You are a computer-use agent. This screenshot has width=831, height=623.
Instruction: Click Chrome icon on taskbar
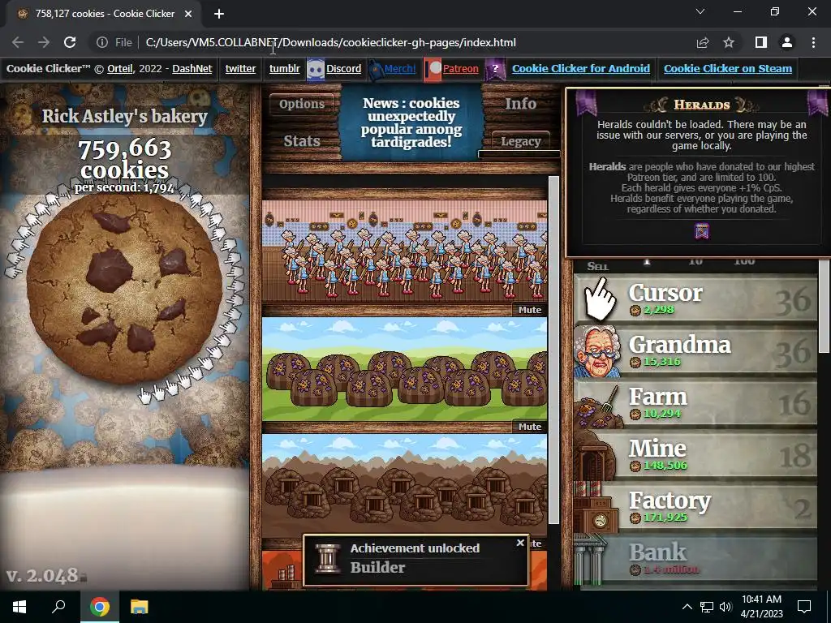tap(100, 607)
